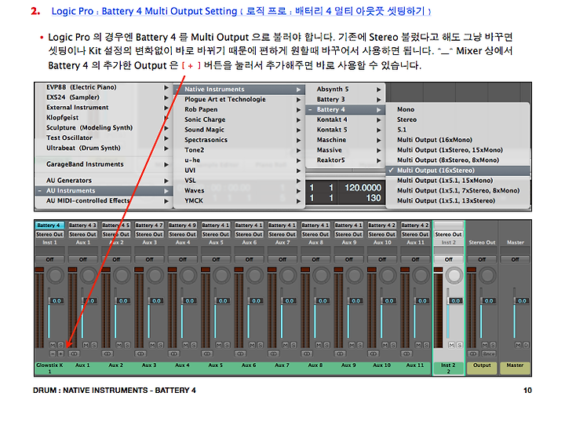The image size is (565, 422).
Task: Select the Output channel name label
Action: coord(482,369)
